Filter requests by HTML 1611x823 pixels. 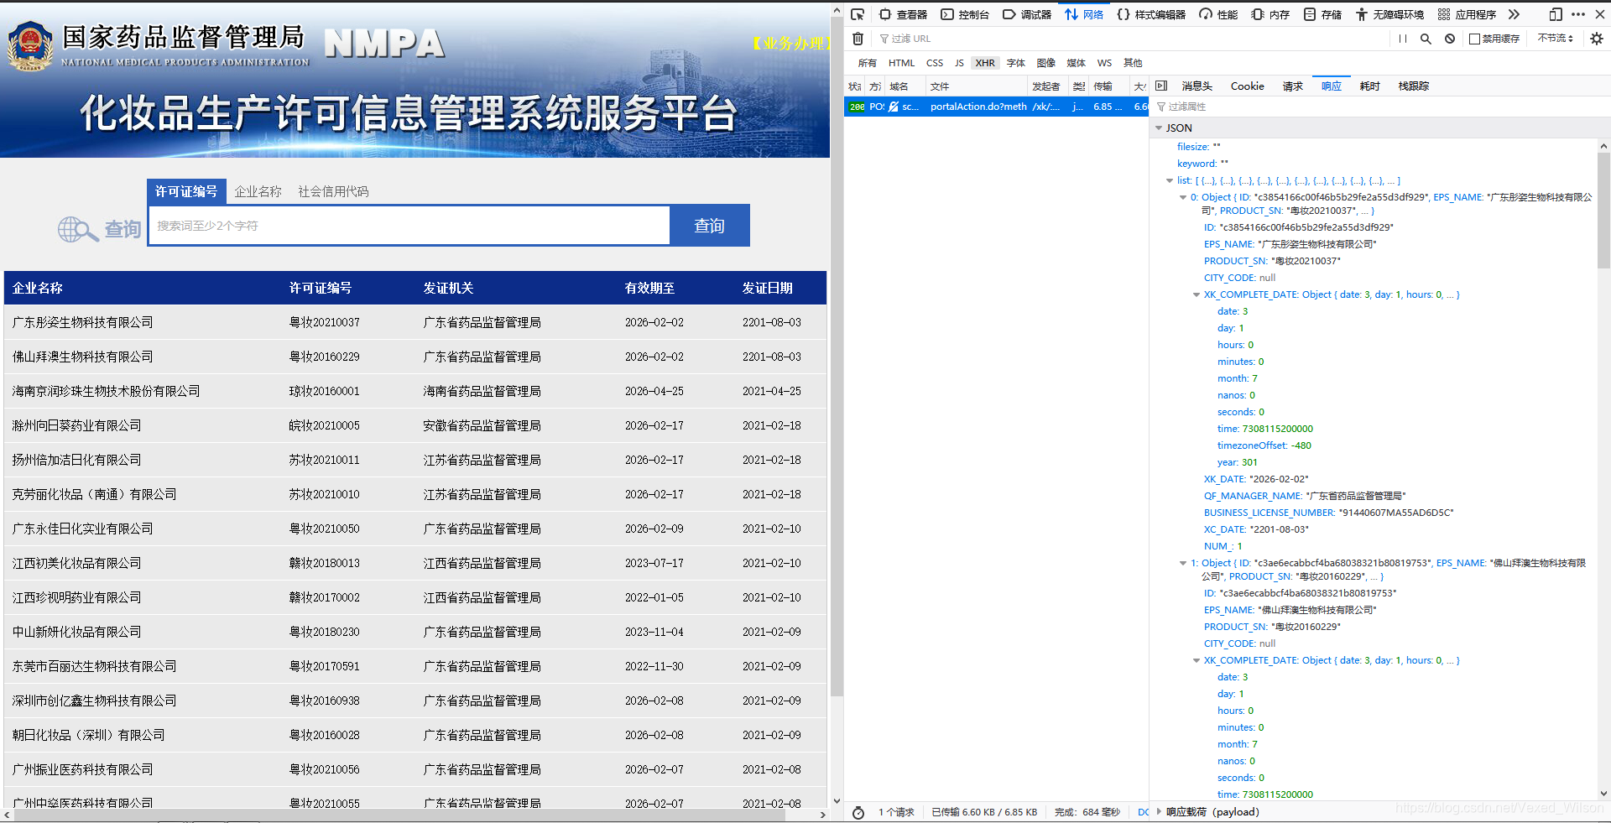901,63
